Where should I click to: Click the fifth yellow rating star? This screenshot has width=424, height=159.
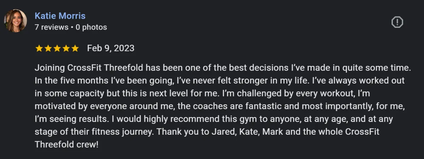coord(75,48)
